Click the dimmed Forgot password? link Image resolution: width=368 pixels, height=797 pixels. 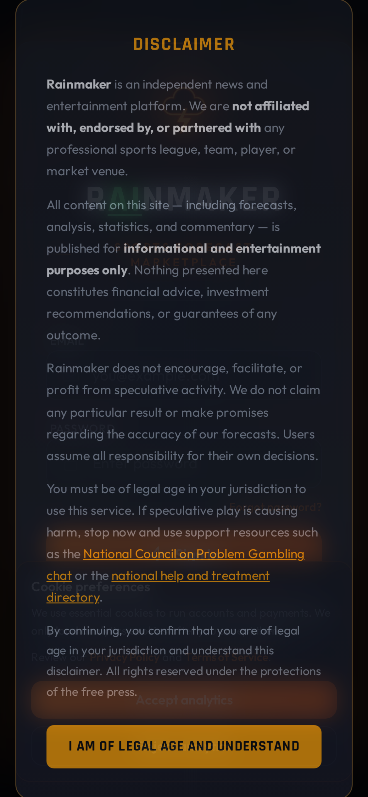(275, 507)
